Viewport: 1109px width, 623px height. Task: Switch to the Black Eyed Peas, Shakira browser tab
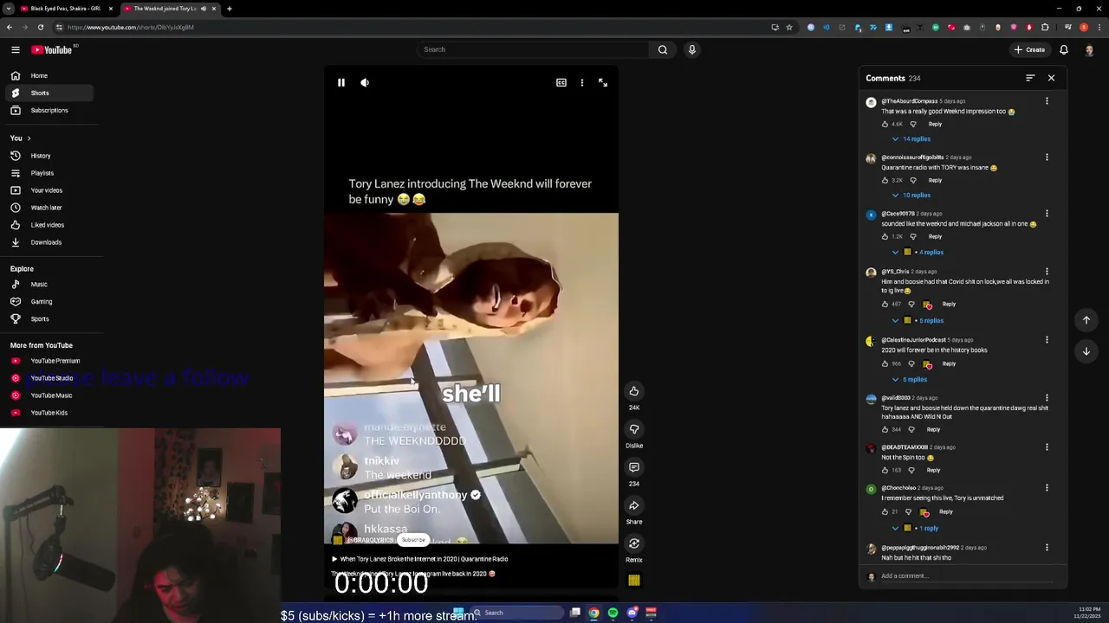click(x=66, y=9)
